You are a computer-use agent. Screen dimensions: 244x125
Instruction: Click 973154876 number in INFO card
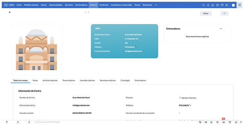click(130, 47)
